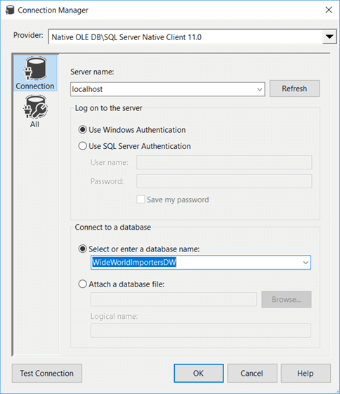Select Attach a database file option
The width and height of the screenshot is (340, 394).
[x=82, y=284]
